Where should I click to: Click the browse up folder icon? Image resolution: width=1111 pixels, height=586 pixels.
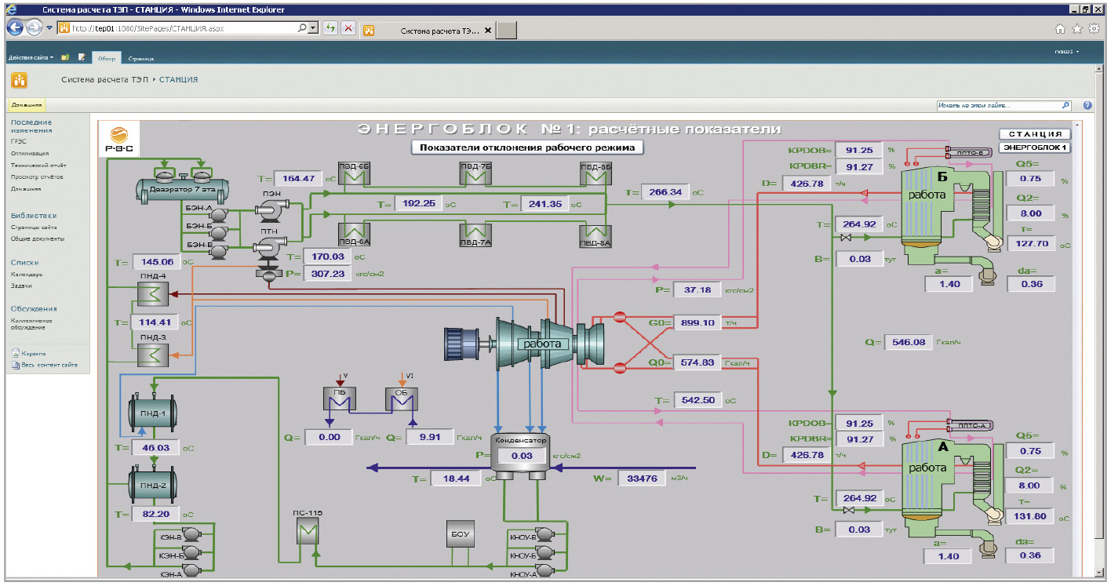(x=65, y=57)
